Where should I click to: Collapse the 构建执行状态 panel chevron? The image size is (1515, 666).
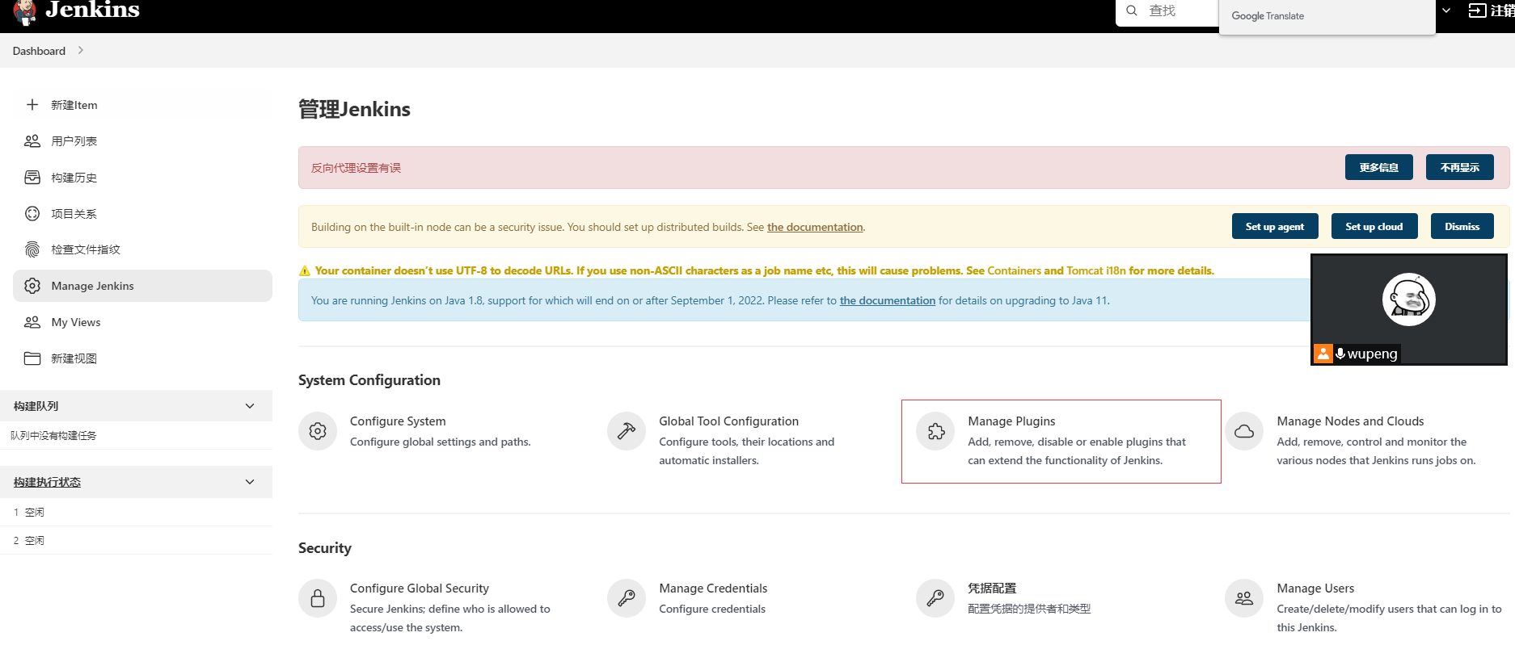(x=250, y=482)
